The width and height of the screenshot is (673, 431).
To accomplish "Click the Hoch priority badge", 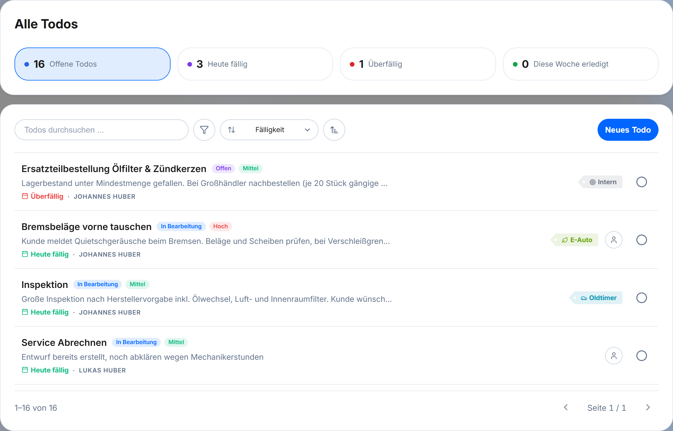I will [220, 226].
